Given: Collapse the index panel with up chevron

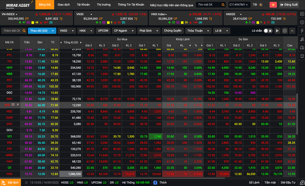Looking at the screenshot, I should click(x=292, y=31).
